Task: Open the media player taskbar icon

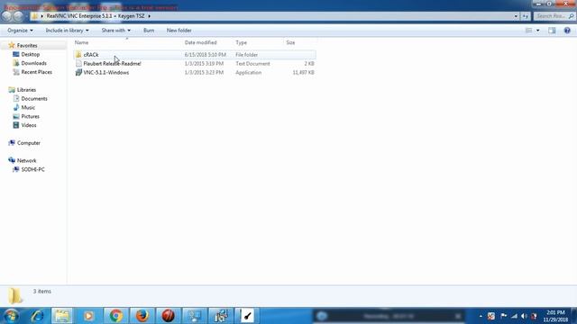Action: tap(88, 316)
